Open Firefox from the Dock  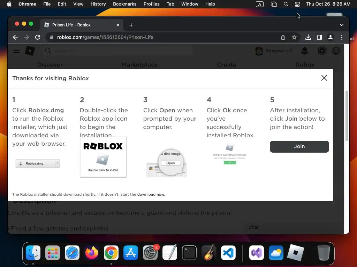[92, 253]
